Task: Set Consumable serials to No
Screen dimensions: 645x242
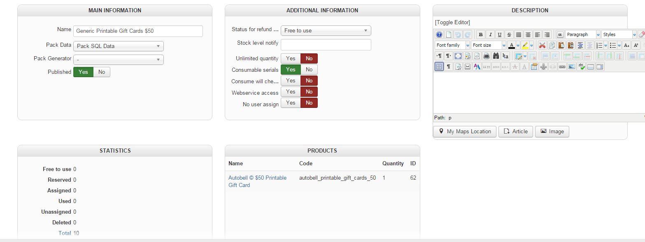Action: 309,70
